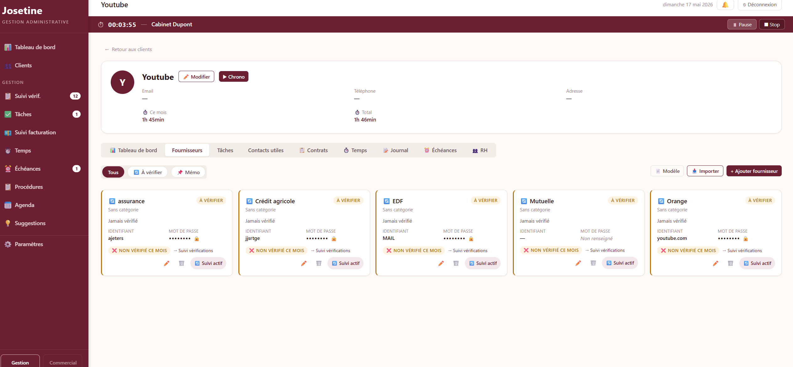
Task: Go to Clients in sidebar
Action: click(x=44, y=65)
